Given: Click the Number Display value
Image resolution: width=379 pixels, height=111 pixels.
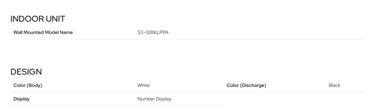Looking at the screenshot, I should [154, 99].
